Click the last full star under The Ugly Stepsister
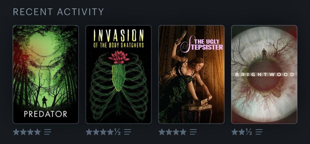Viewport: 310px width, 144px height. [183, 132]
